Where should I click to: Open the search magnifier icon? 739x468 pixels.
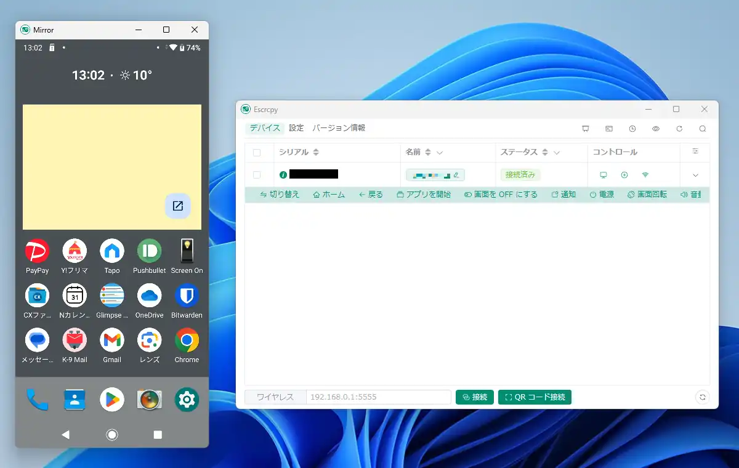702,129
